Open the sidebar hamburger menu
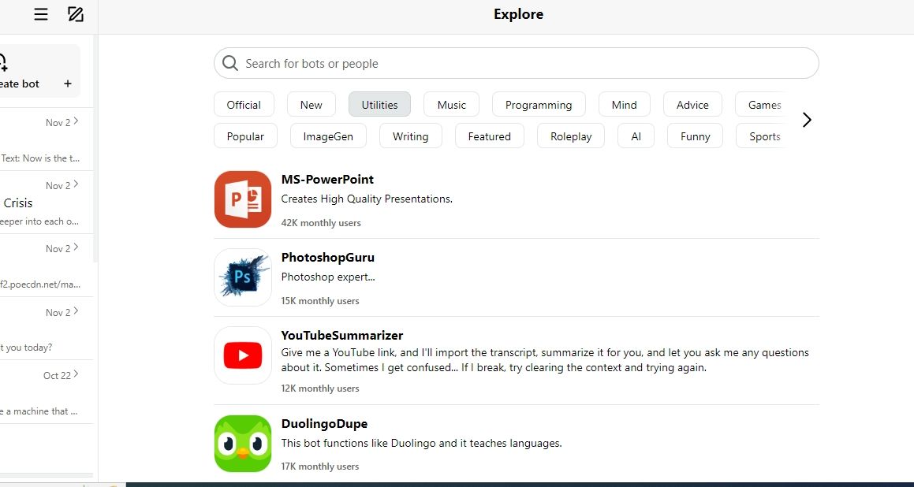Image resolution: width=914 pixels, height=487 pixels. (40, 13)
